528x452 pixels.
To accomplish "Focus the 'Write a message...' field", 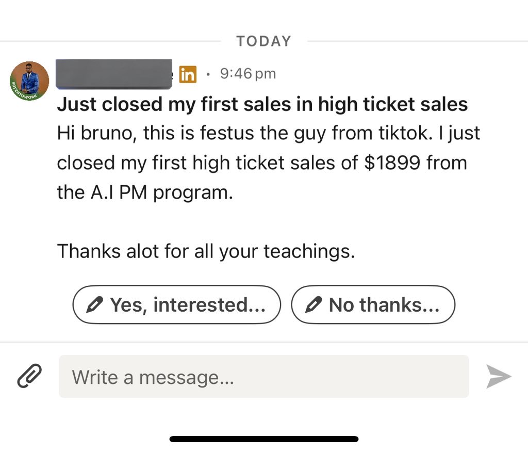I will tap(263, 377).
